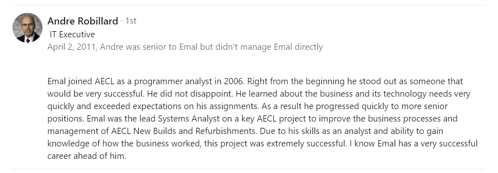Select the IT Executive headline text

pyautogui.click(x=72, y=34)
